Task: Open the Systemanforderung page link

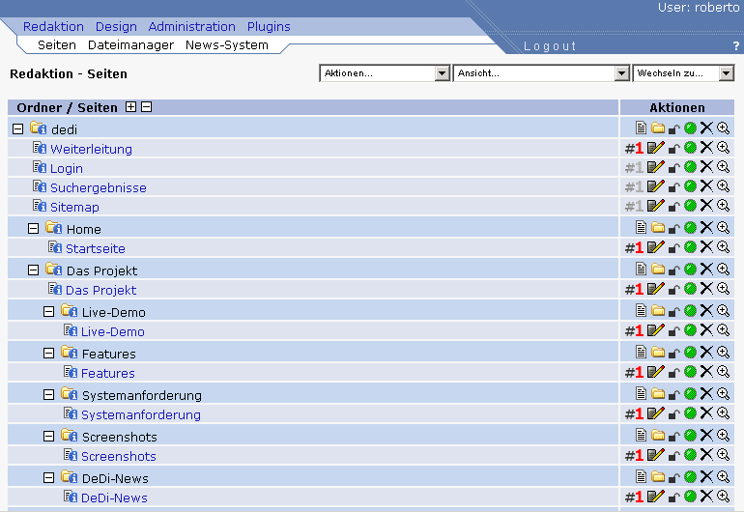Action: tap(140, 414)
